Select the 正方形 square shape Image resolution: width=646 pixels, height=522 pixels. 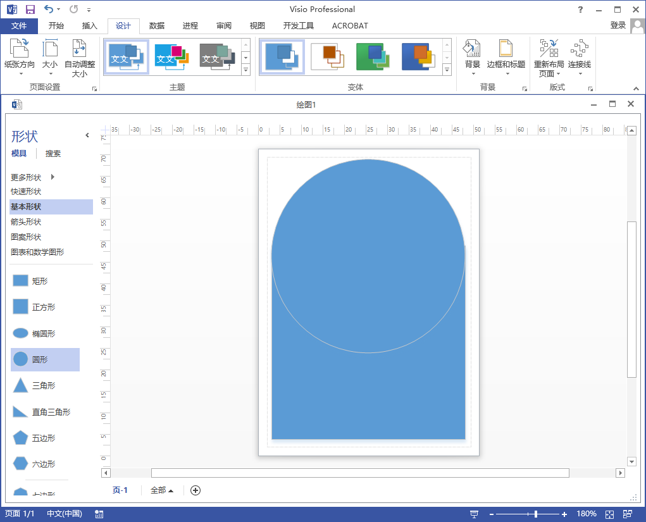(34, 307)
